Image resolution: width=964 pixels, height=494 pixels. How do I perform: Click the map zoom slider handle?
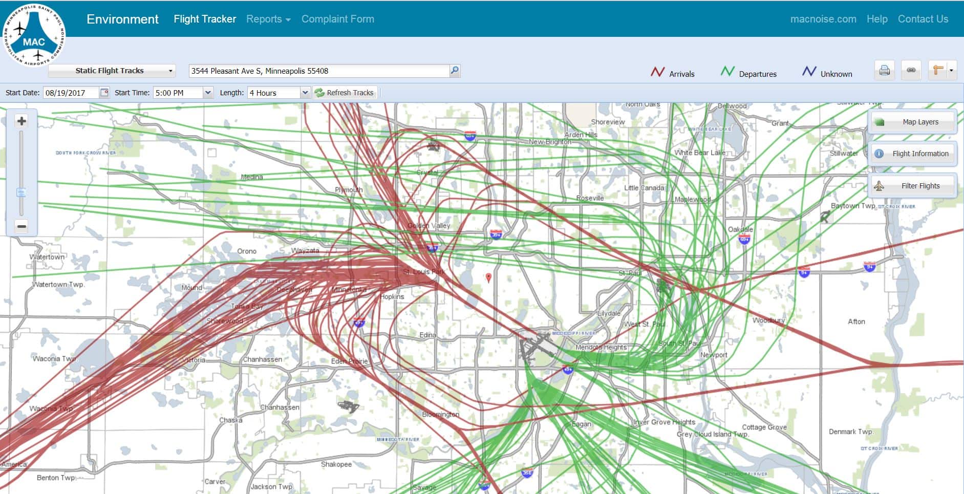21,192
